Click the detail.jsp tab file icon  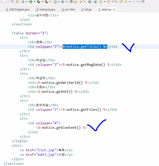tap(99, 10)
